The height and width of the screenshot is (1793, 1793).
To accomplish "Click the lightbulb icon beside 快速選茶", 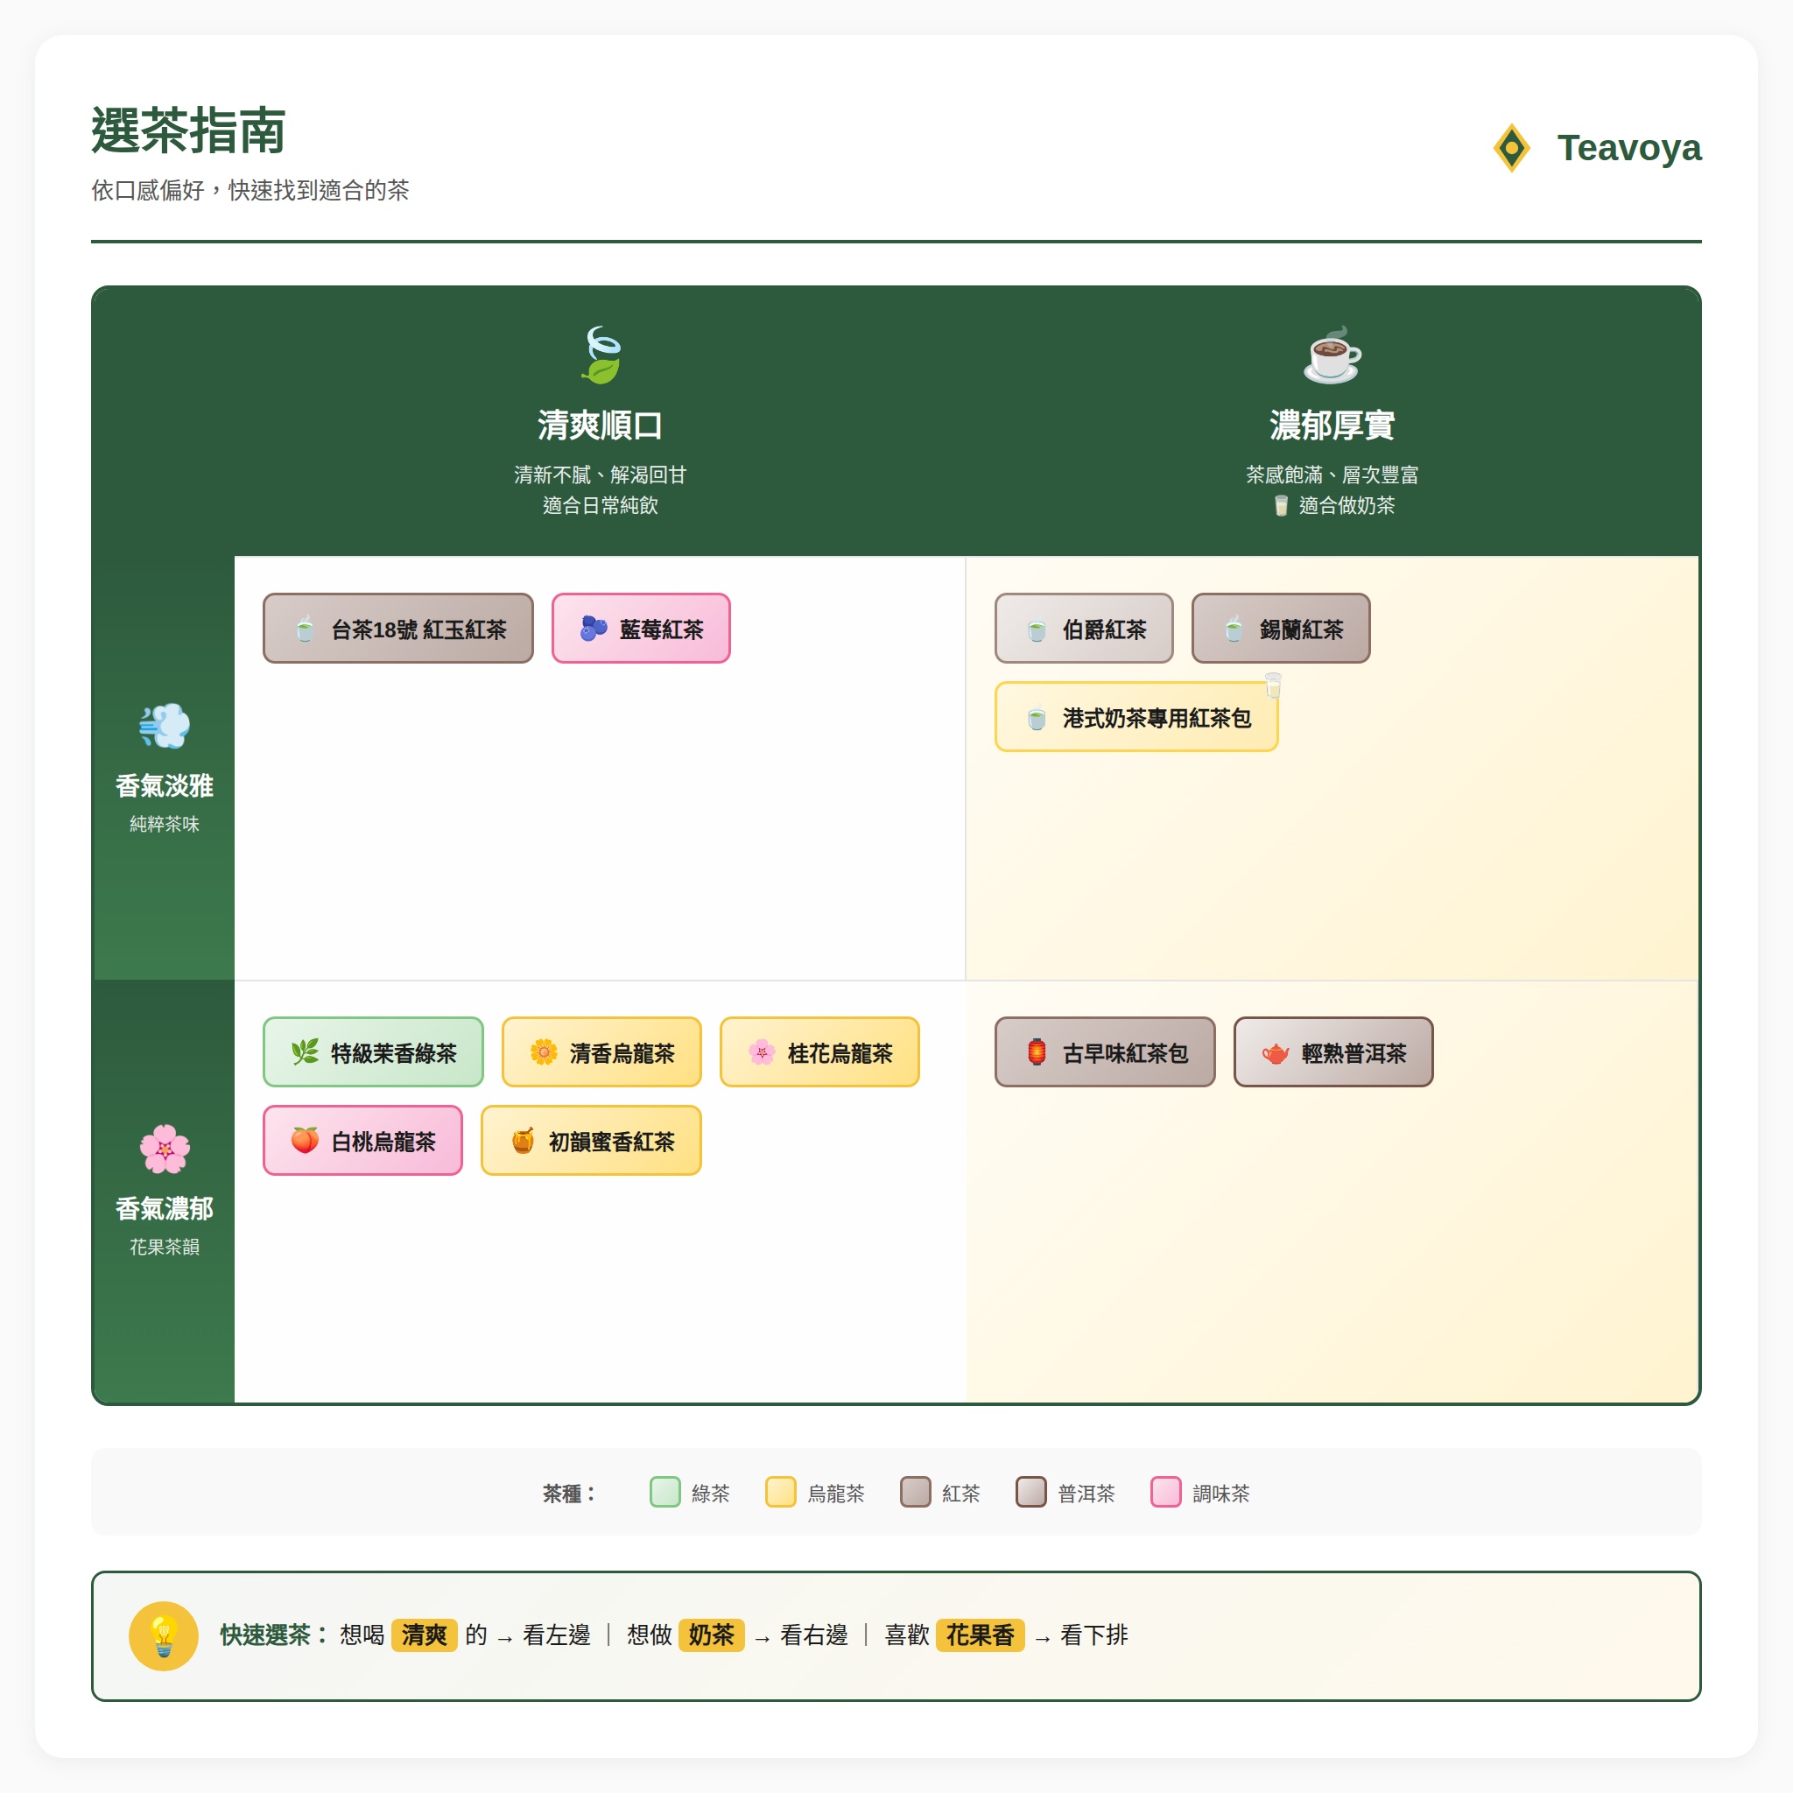I will tap(164, 1635).
